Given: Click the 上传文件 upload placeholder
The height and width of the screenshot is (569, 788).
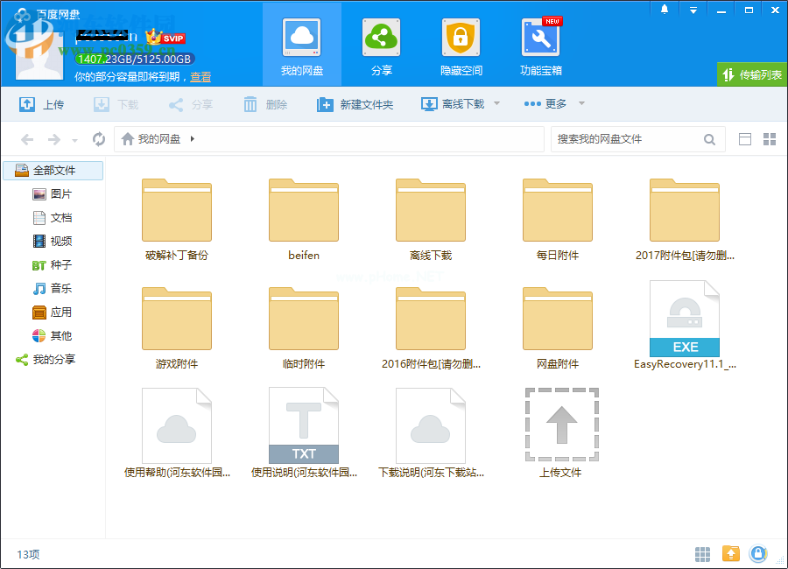Looking at the screenshot, I should pos(561,432).
